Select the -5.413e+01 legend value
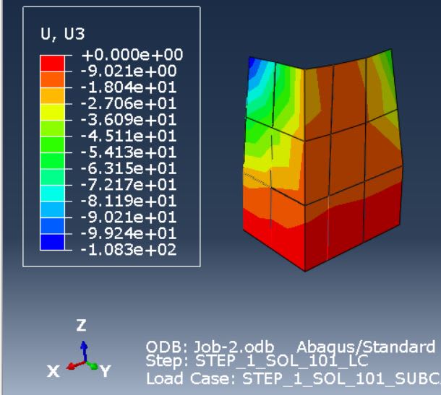This screenshot has height=395, width=441. click(129, 152)
